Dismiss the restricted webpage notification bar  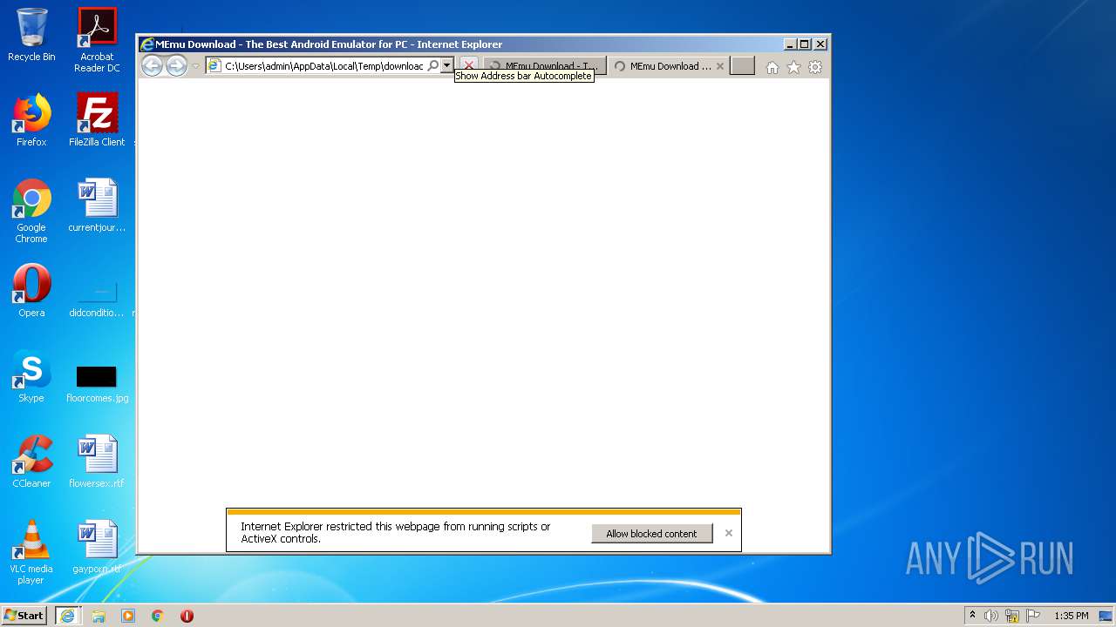(729, 533)
